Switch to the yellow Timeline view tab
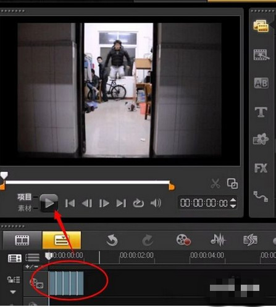The width and height of the screenshot is (276, 307). point(62,240)
